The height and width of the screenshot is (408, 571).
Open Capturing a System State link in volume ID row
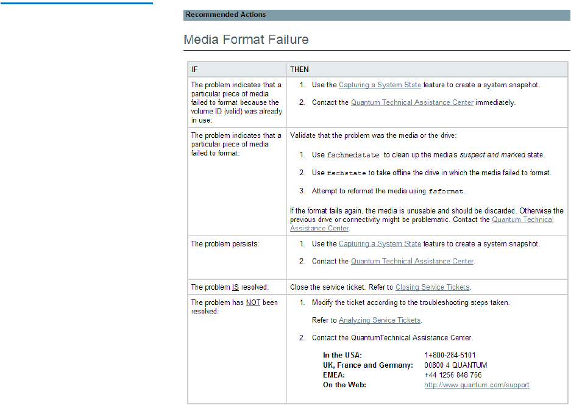(x=380, y=85)
